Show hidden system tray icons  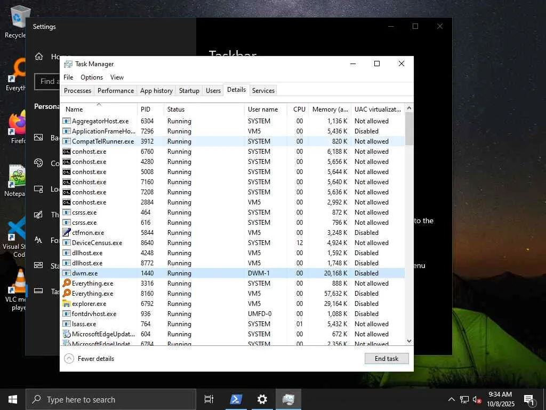tap(452, 399)
